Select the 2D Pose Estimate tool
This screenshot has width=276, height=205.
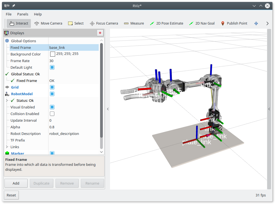click(x=167, y=23)
